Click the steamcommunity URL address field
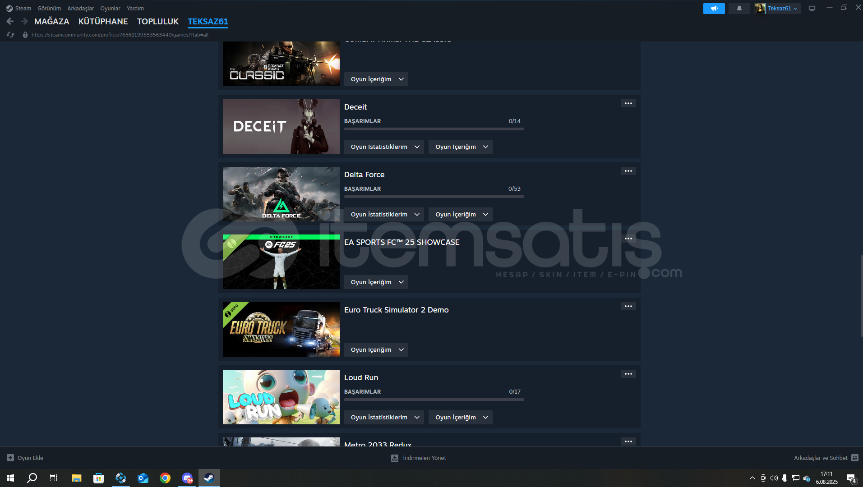 [120, 35]
